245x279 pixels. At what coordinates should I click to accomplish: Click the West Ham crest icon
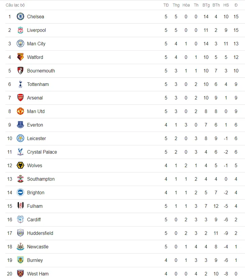[x=20, y=274]
